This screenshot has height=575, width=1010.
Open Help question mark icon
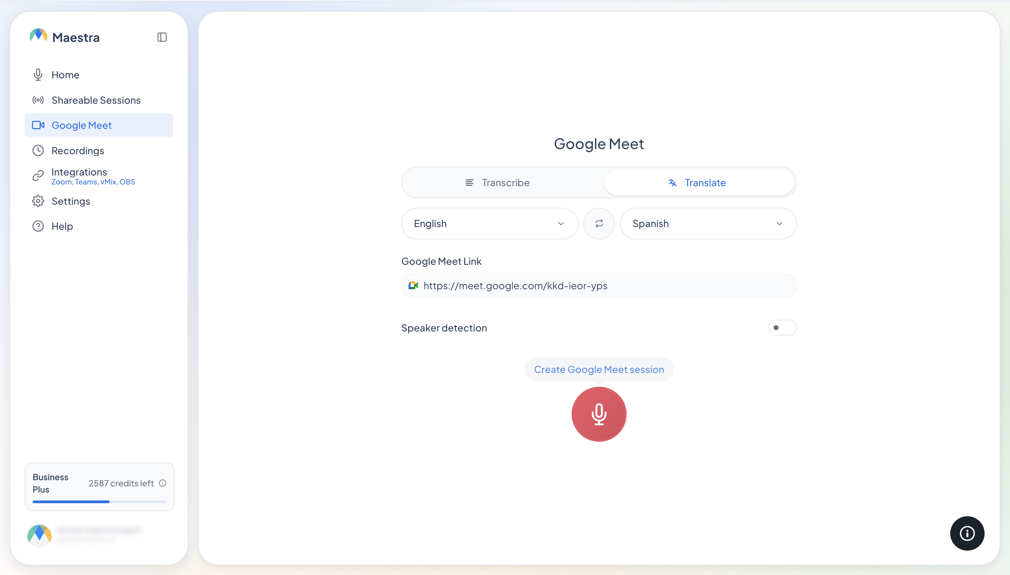pyautogui.click(x=38, y=226)
